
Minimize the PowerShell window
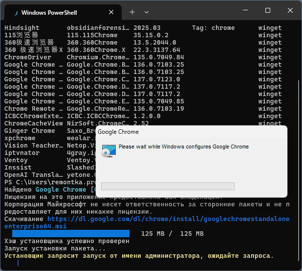click(x=245, y=10)
